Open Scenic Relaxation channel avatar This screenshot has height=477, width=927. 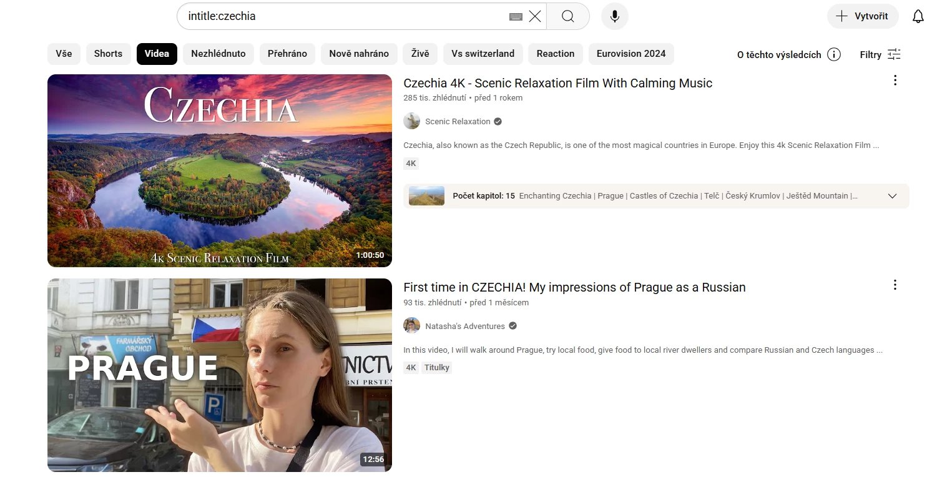tap(411, 121)
